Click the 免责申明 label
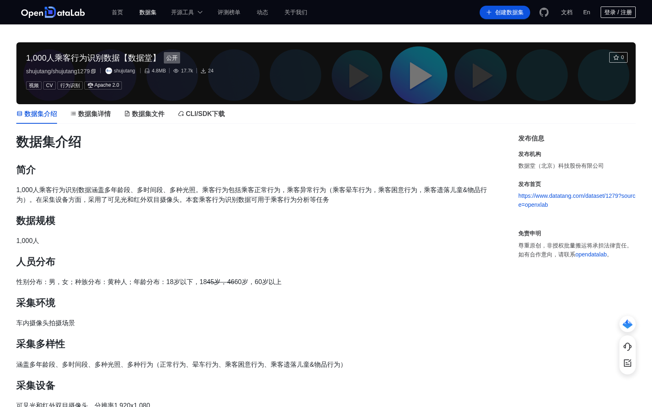652x407 pixels. pyautogui.click(x=530, y=233)
